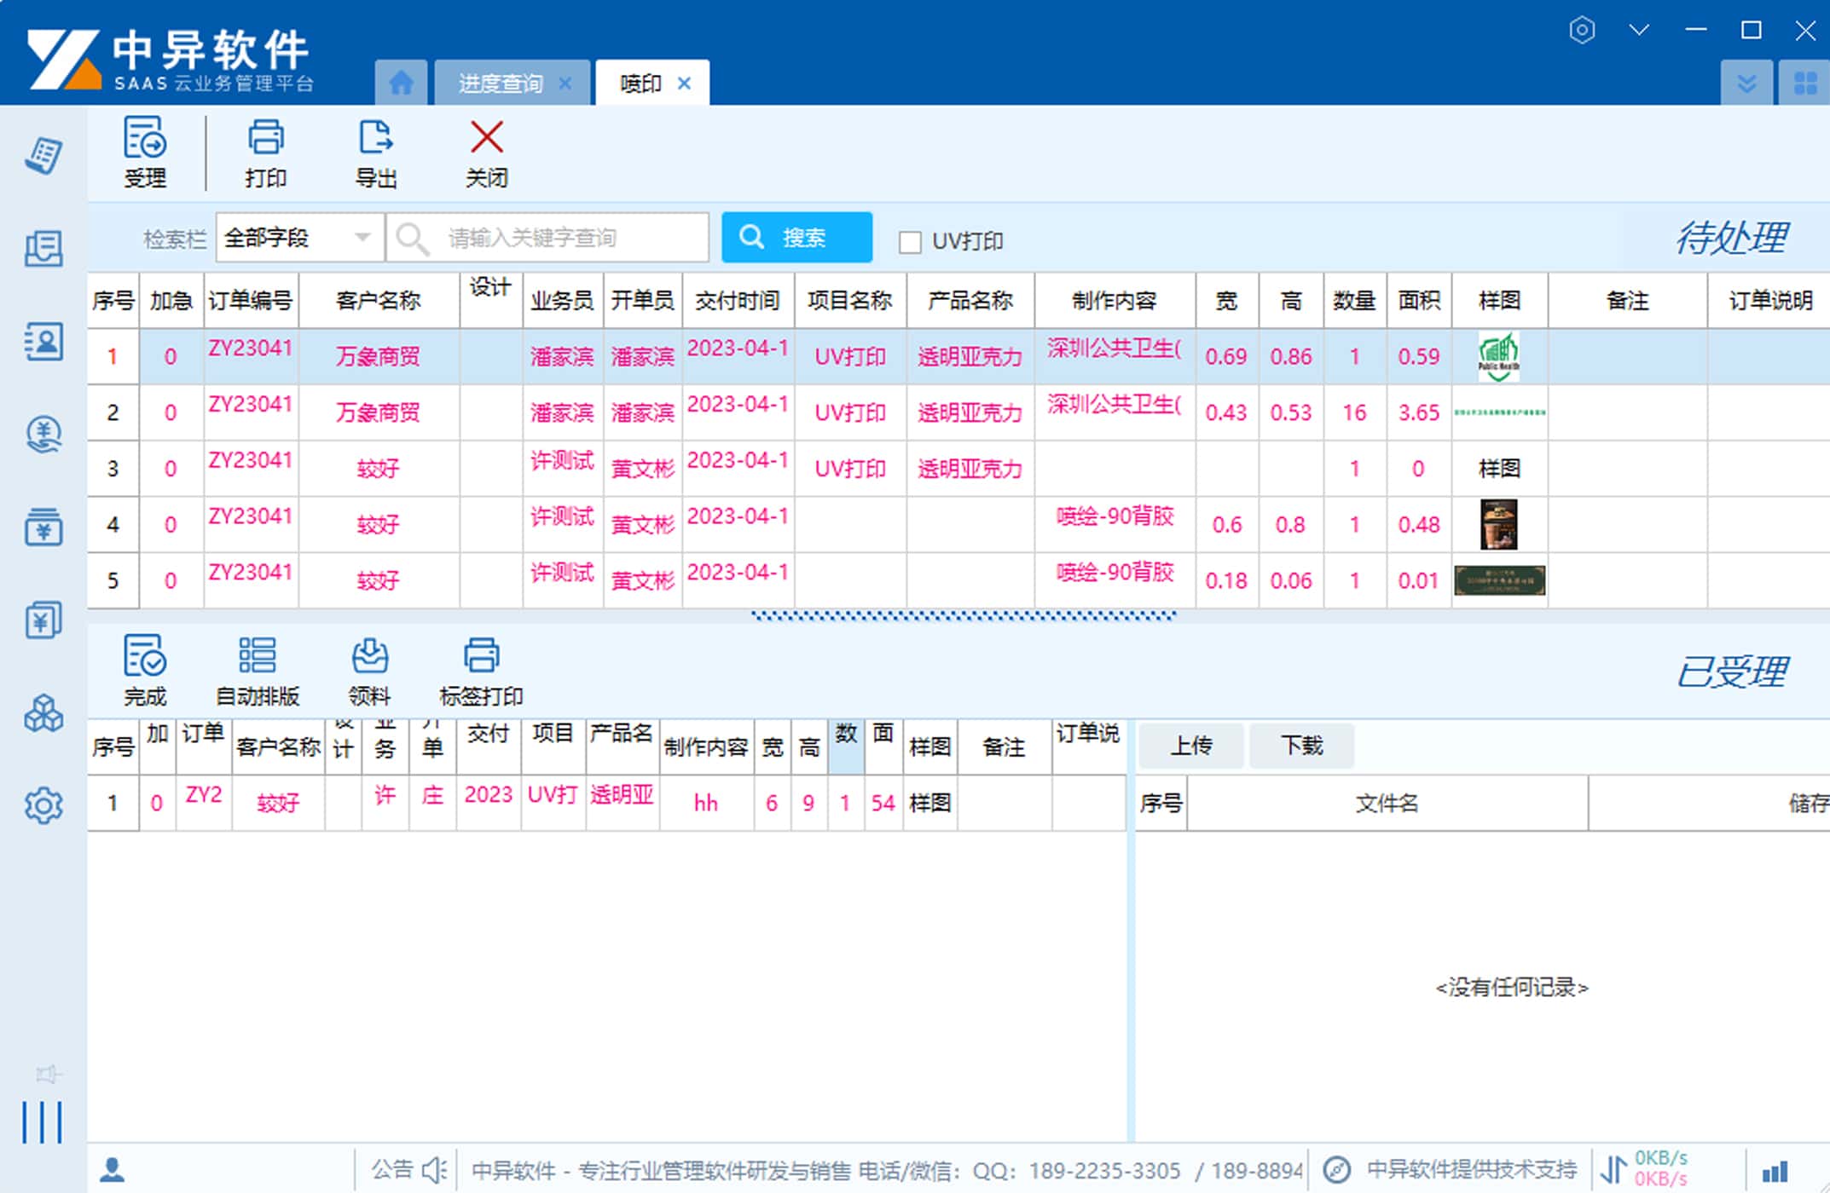Screen dimensions: 1830x1193
Task: Click the 自动排版 auto-layout icon
Action: [x=257, y=655]
